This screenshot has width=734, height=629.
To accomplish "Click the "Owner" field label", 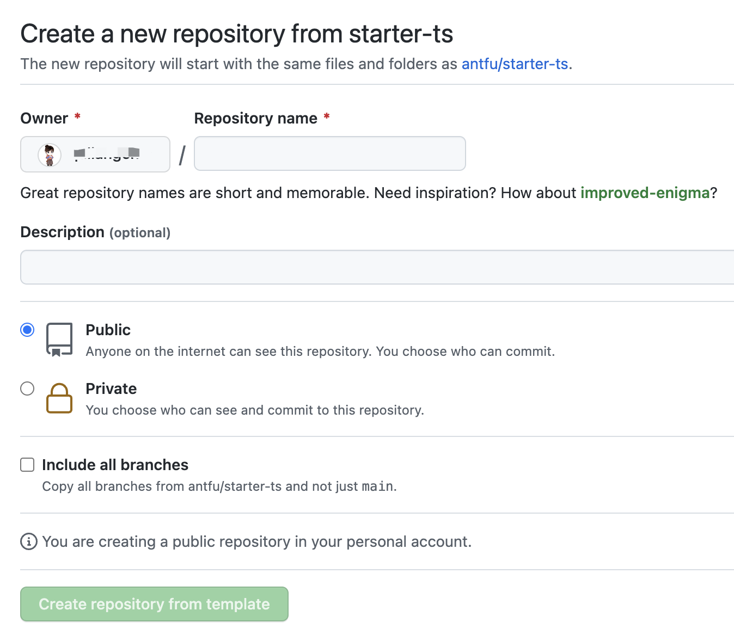I will [x=44, y=119].
